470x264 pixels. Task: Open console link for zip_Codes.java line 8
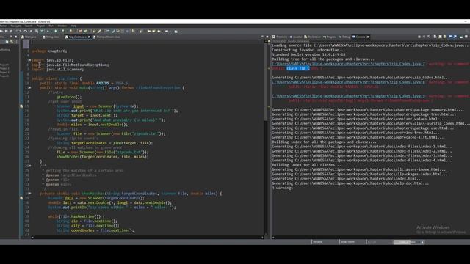click(348, 82)
